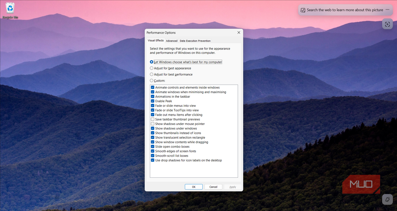Uncheck Show shadows under windows
This screenshot has height=211, width=397.
(x=153, y=128)
